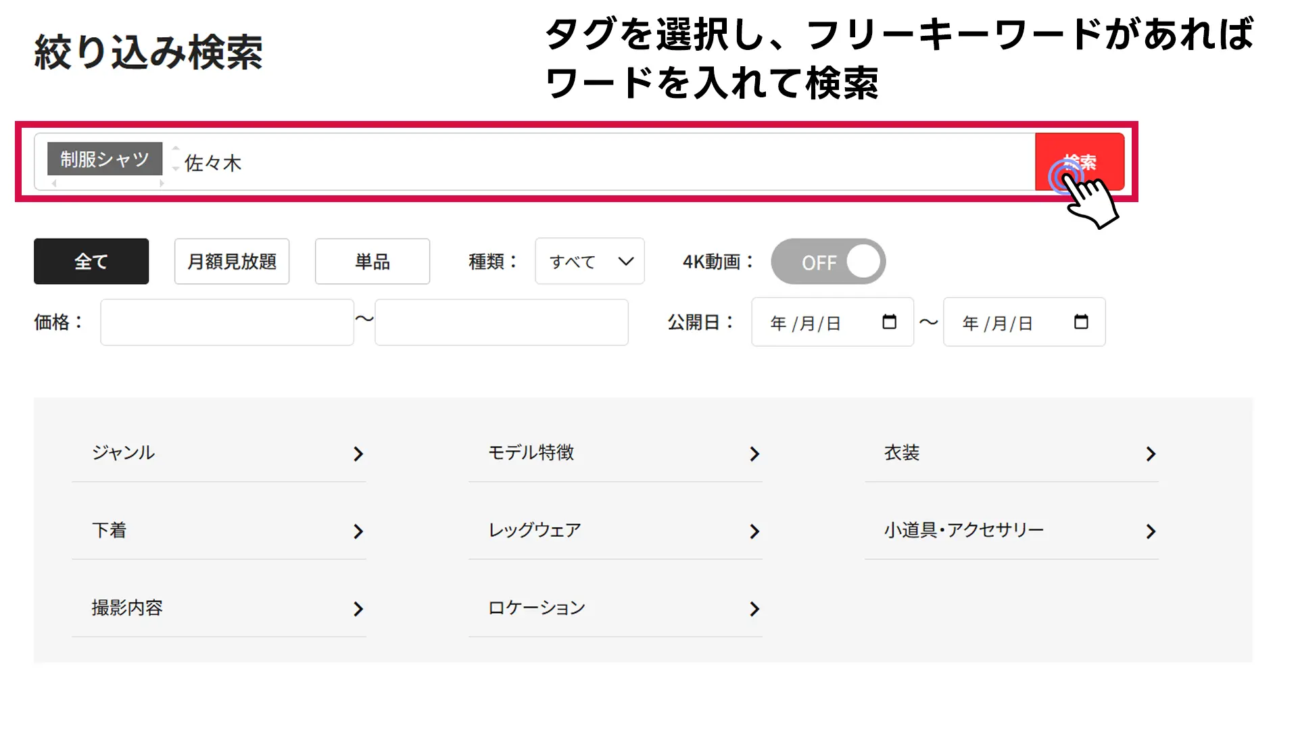Open the 種類 すべて dropdown
The image size is (1298, 730).
(x=590, y=262)
